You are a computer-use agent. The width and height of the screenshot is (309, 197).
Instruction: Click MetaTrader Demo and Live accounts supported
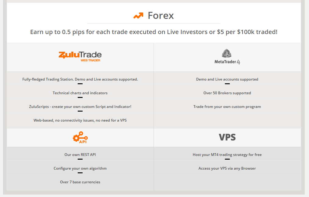pyautogui.click(x=227, y=79)
